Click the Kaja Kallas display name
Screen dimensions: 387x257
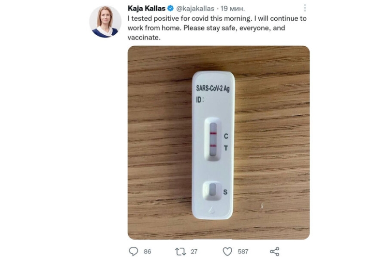[146, 9]
